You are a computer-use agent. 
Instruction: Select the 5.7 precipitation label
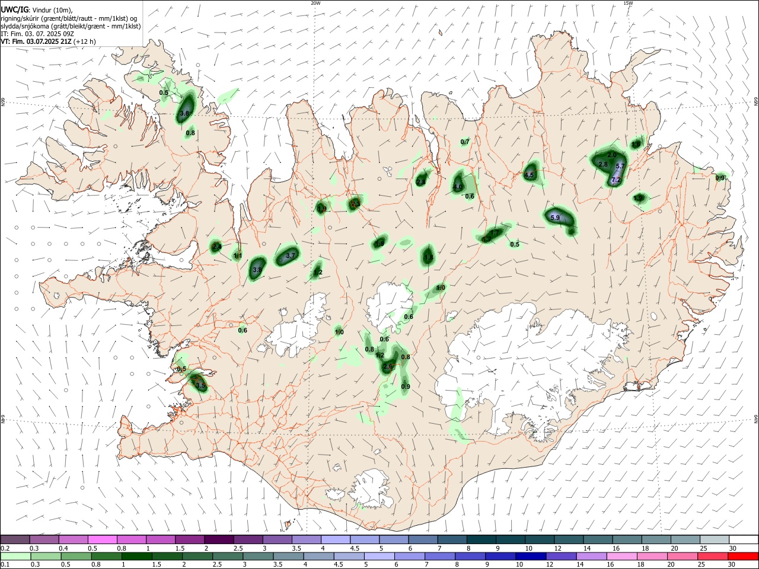coord(620,166)
